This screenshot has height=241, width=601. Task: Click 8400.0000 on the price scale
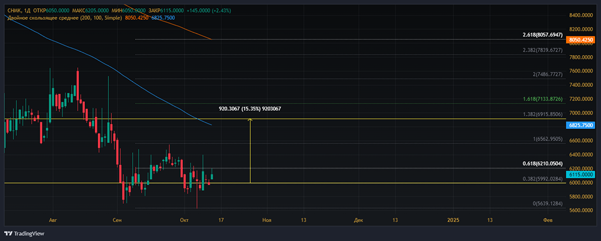point(581,16)
